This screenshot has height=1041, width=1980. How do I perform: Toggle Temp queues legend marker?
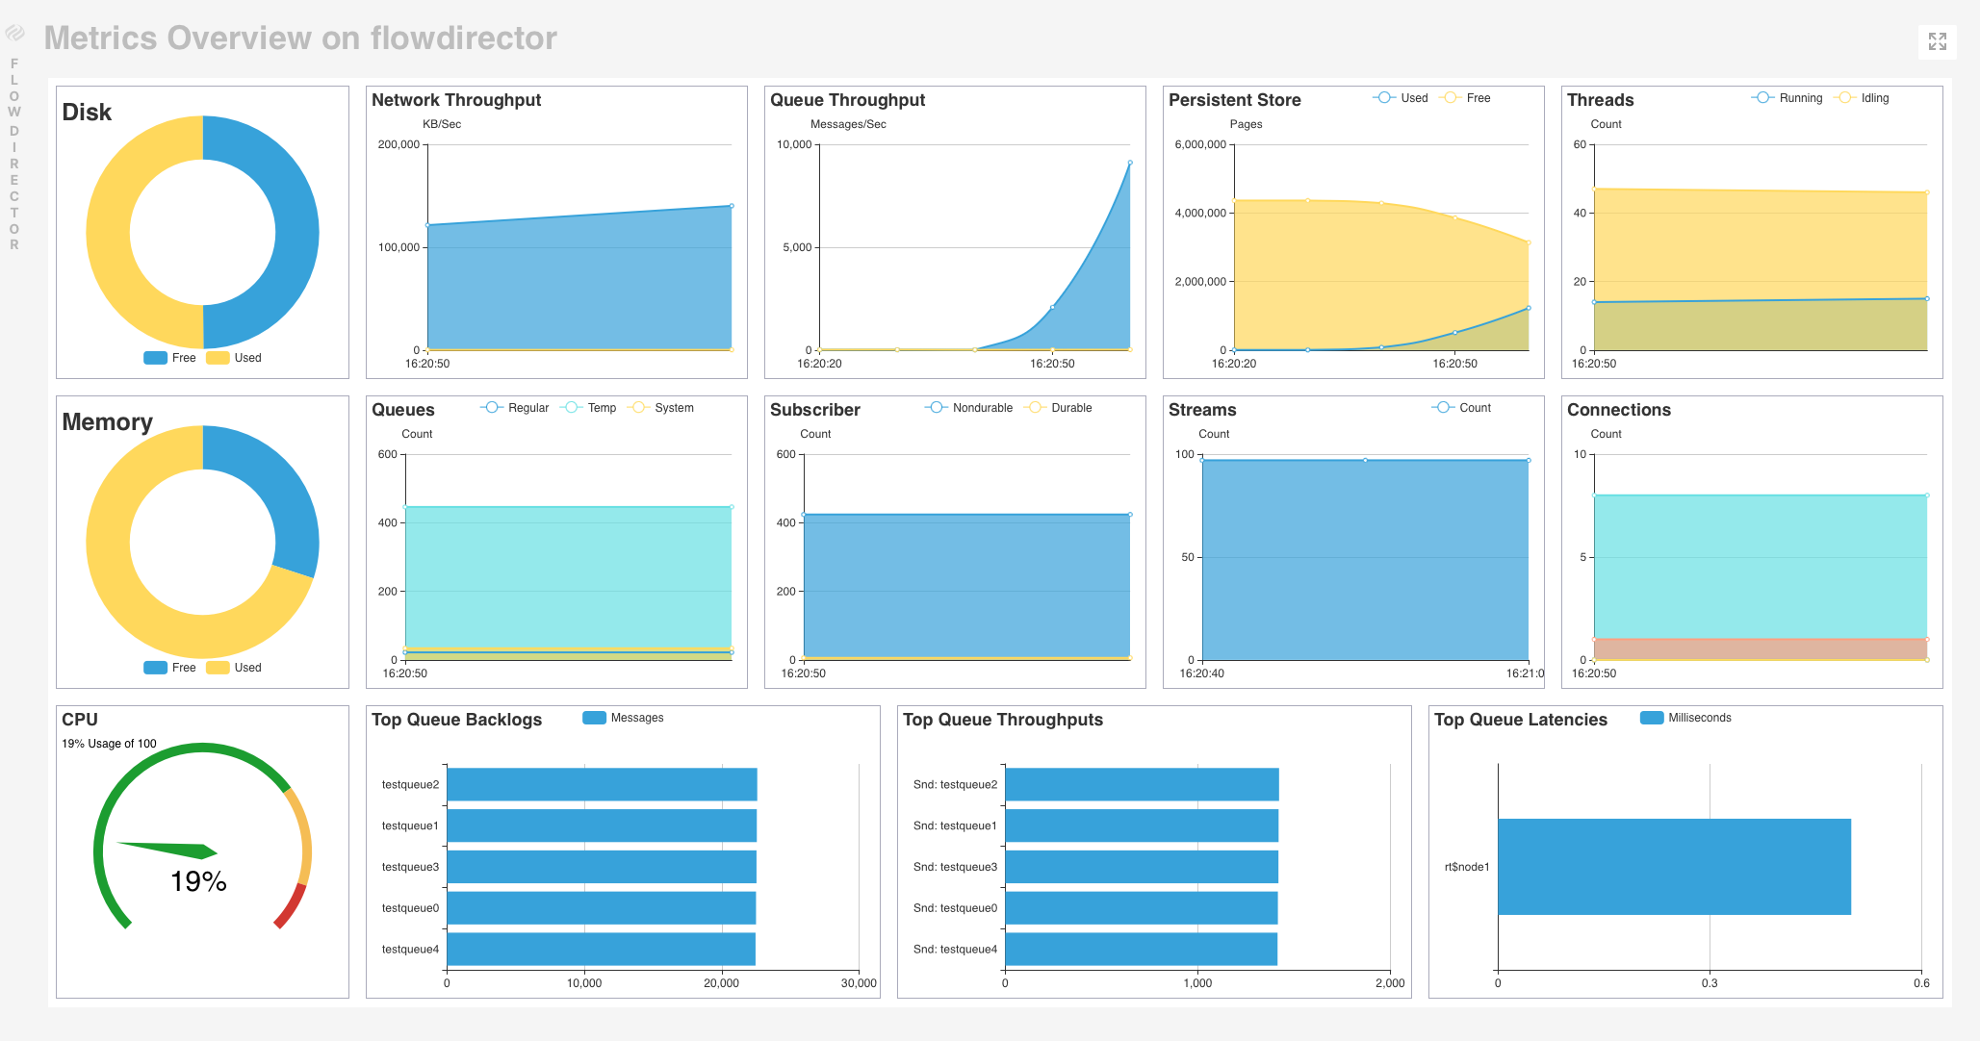(x=572, y=408)
